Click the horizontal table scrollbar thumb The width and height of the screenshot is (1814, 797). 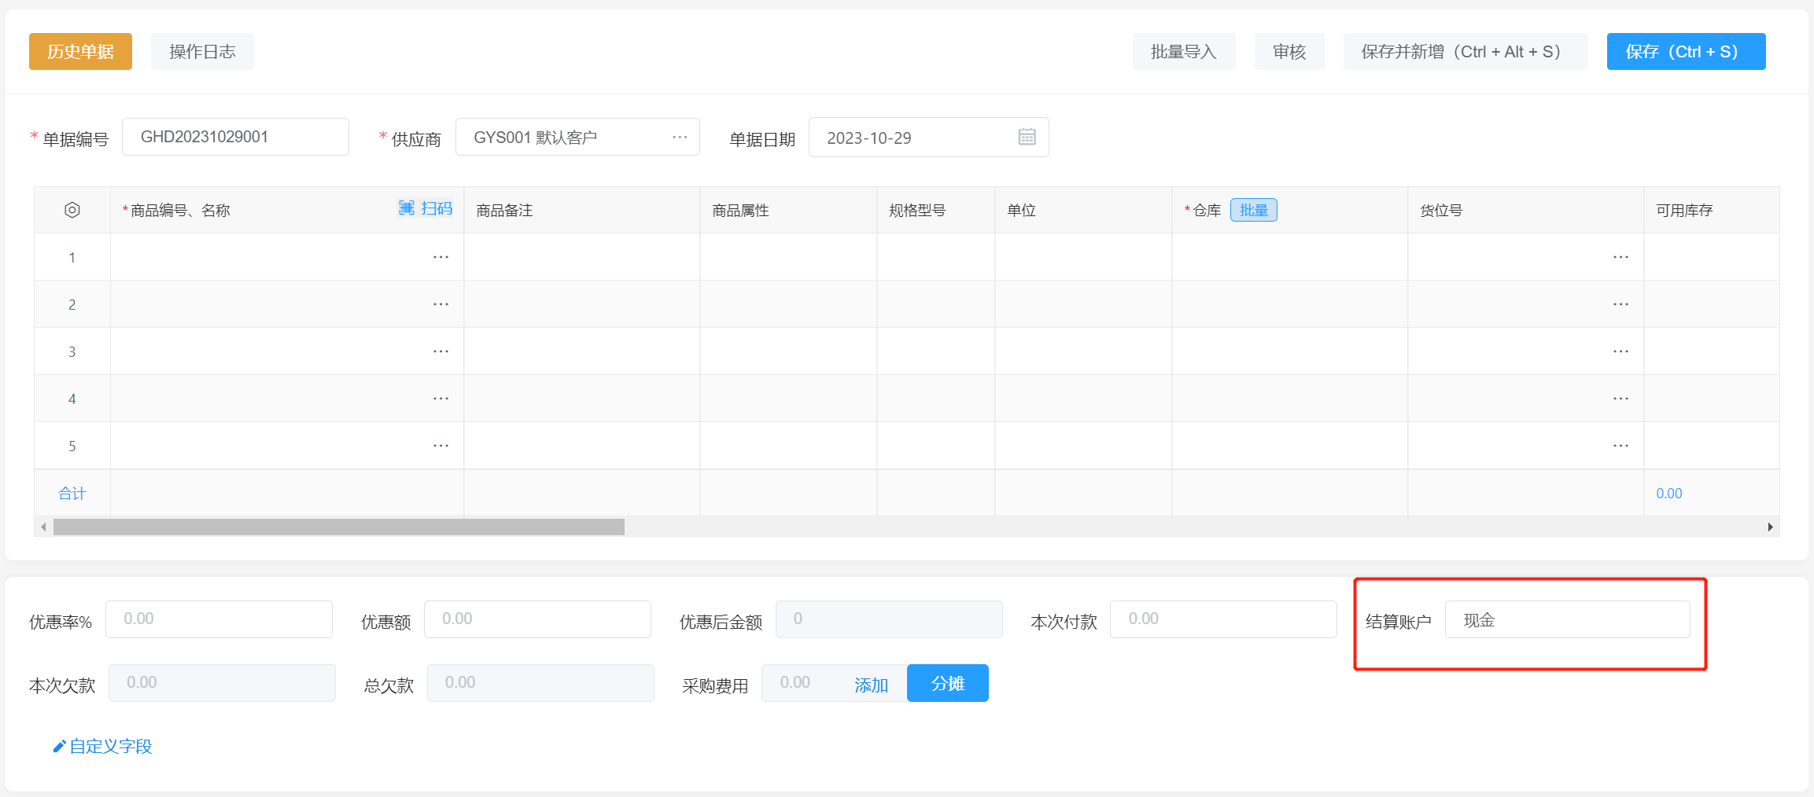tap(339, 527)
